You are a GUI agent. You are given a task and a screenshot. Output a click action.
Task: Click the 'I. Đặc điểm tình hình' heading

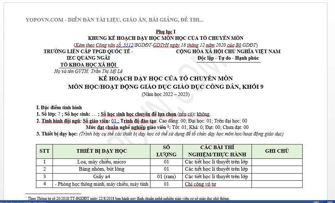[59, 107]
